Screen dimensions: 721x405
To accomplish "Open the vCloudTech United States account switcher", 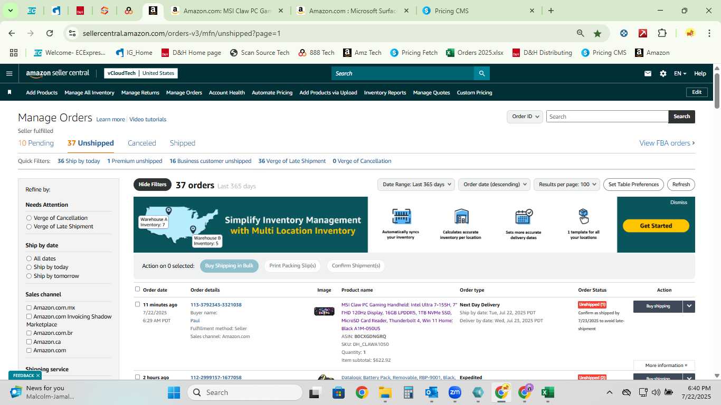I will (x=141, y=73).
